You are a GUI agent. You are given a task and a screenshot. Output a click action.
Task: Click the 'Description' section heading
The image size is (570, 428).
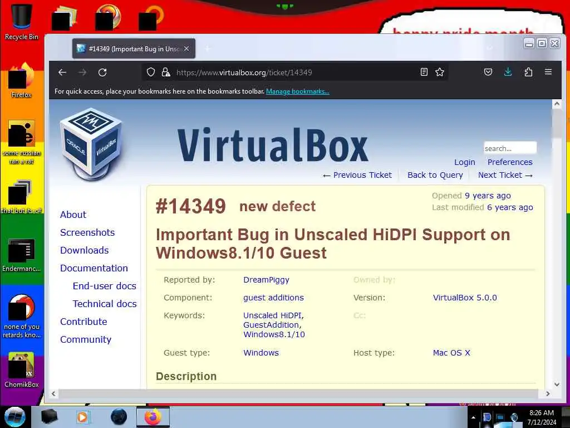pyautogui.click(x=186, y=376)
